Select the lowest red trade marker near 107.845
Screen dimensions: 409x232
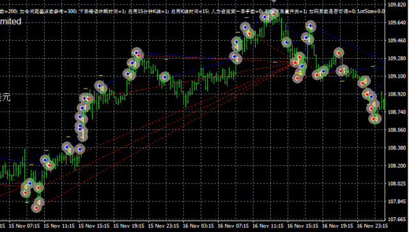coord(36,208)
